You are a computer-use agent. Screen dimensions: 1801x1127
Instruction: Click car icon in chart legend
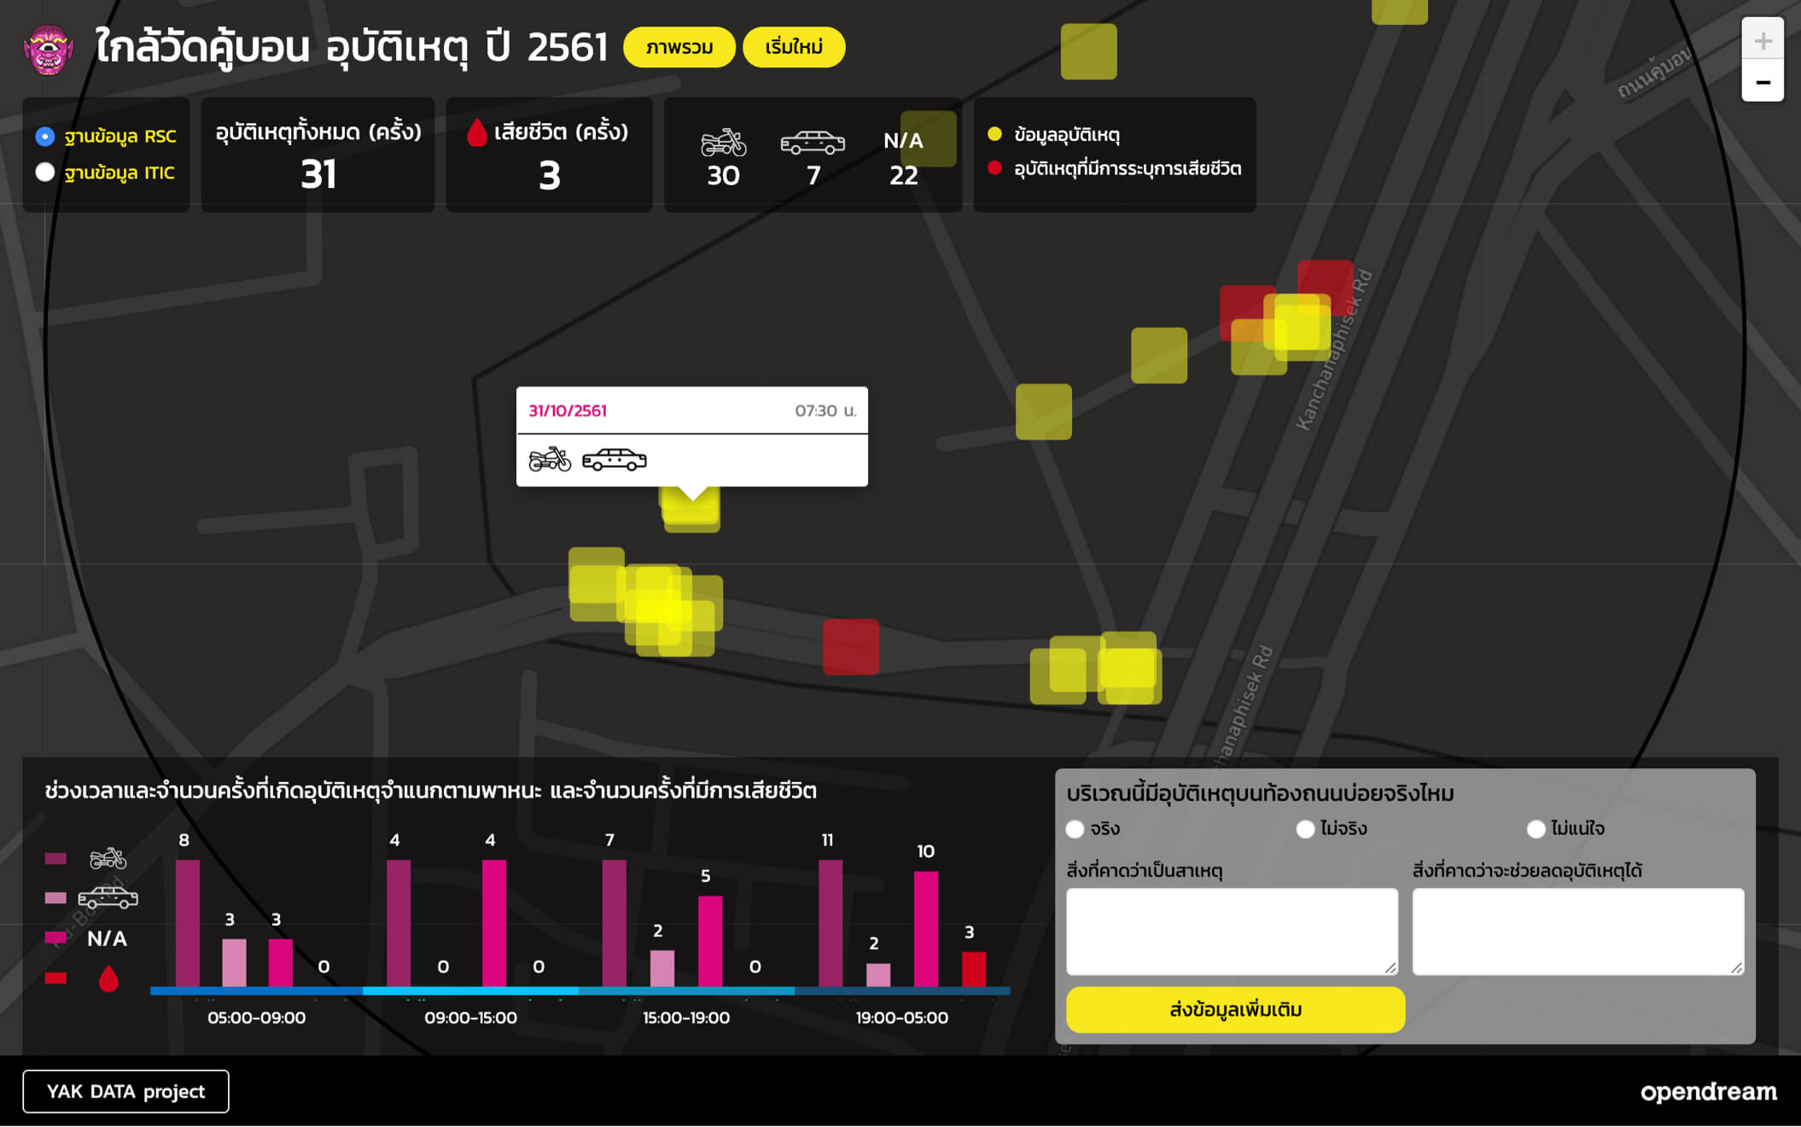[x=108, y=898]
